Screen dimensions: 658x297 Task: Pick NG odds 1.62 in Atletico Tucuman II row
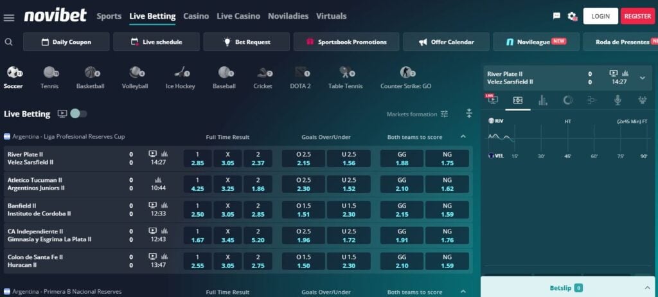tap(447, 184)
